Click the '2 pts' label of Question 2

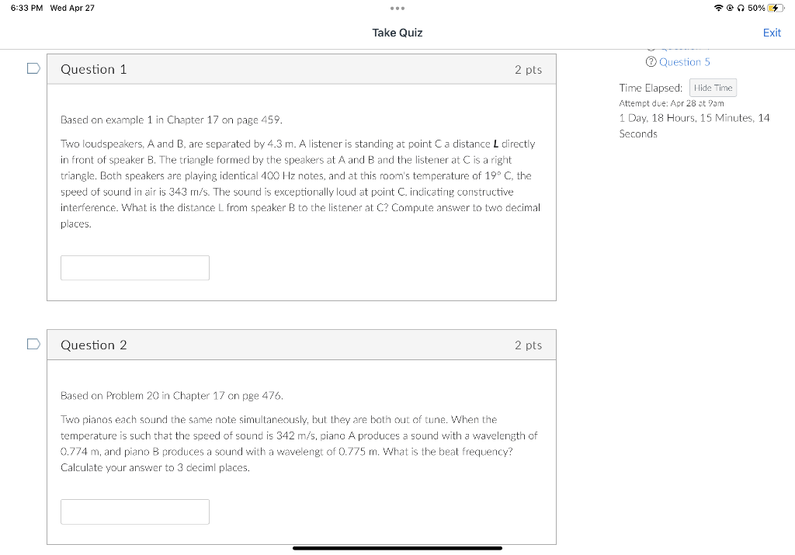(528, 345)
